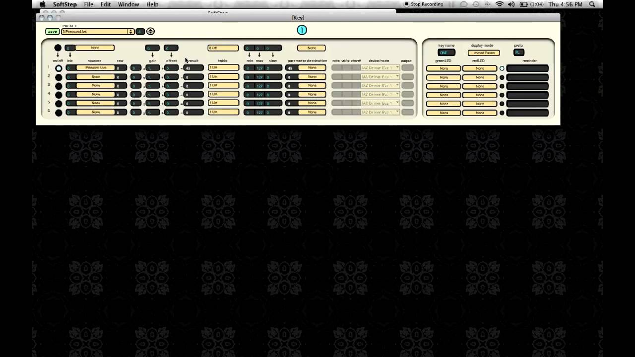Image resolution: width=635 pixels, height=357 pixels.
Task: Toggle row 1 on/off circle
Action: (x=59, y=68)
